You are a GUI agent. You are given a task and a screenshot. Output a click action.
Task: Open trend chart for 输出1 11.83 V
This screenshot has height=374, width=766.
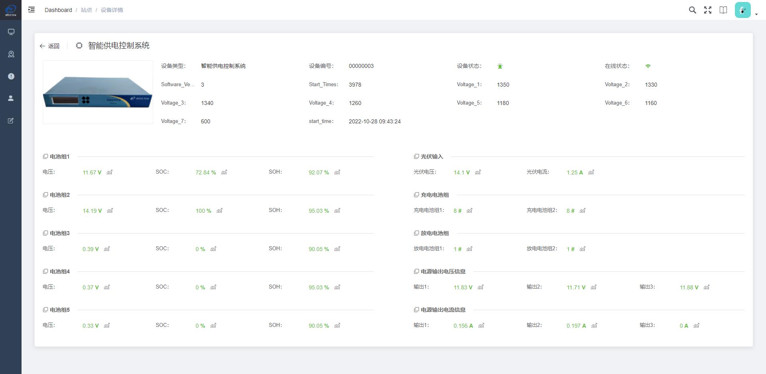coord(481,287)
